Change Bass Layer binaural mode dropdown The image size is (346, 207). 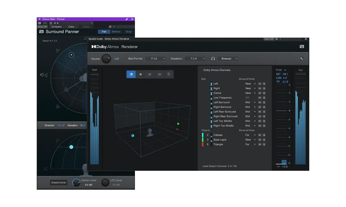(x=251, y=140)
